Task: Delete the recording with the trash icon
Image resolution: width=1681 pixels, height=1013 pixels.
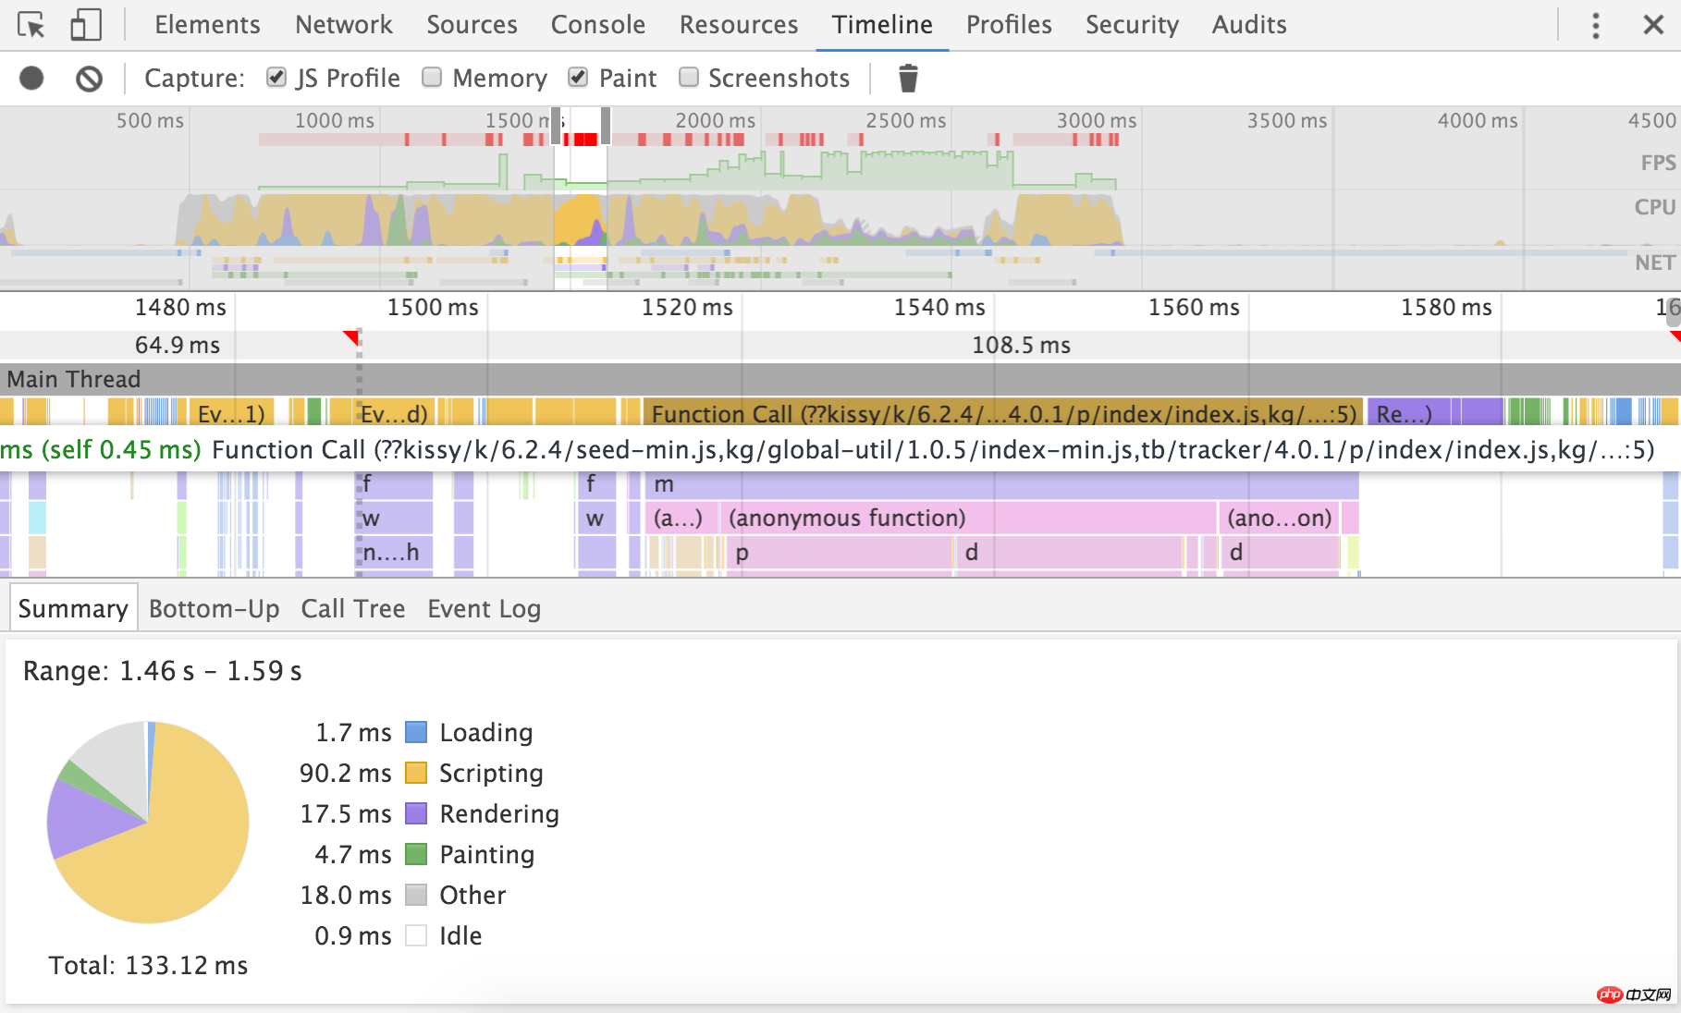Action: (909, 78)
